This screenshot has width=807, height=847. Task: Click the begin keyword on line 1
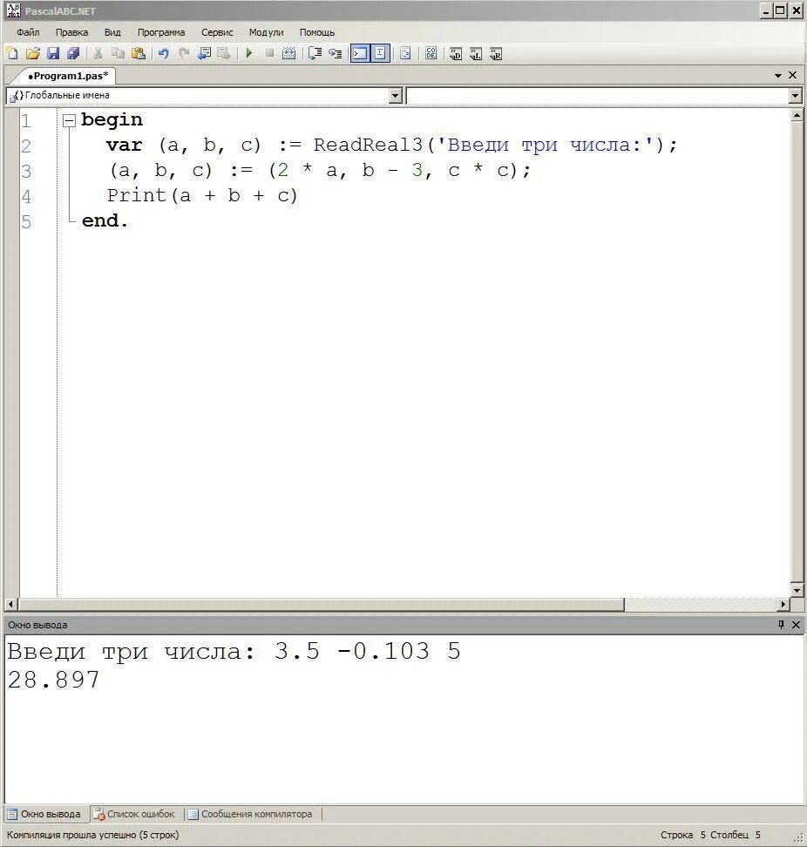(x=112, y=120)
